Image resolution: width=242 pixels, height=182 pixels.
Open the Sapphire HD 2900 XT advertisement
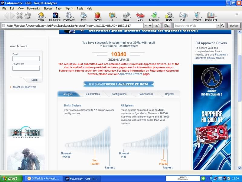click(x=212, y=117)
